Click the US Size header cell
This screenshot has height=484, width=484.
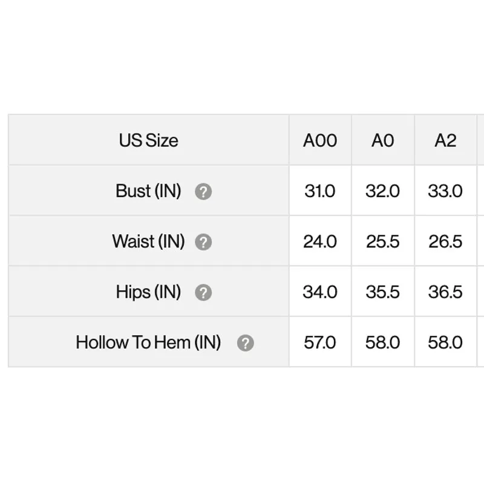[x=148, y=141]
